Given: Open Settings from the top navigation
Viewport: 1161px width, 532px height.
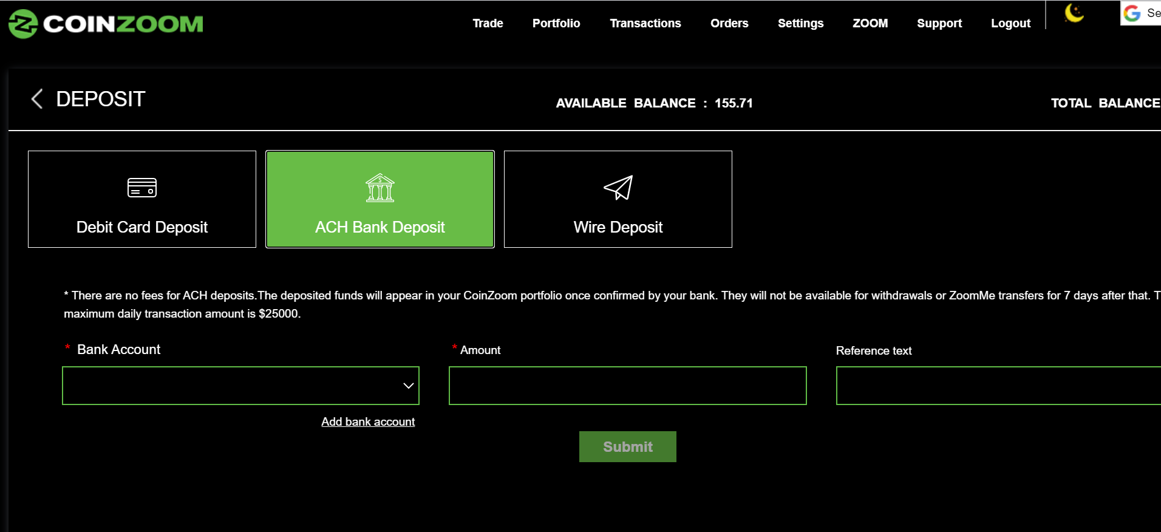Looking at the screenshot, I should pyautogui.click(x=800, y=23).
